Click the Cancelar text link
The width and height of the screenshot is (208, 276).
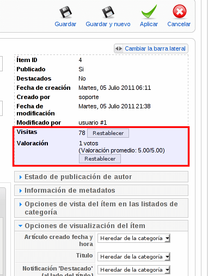[179, 24]
